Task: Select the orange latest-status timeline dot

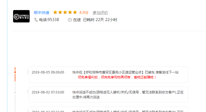Action: [x=15, y=72]
